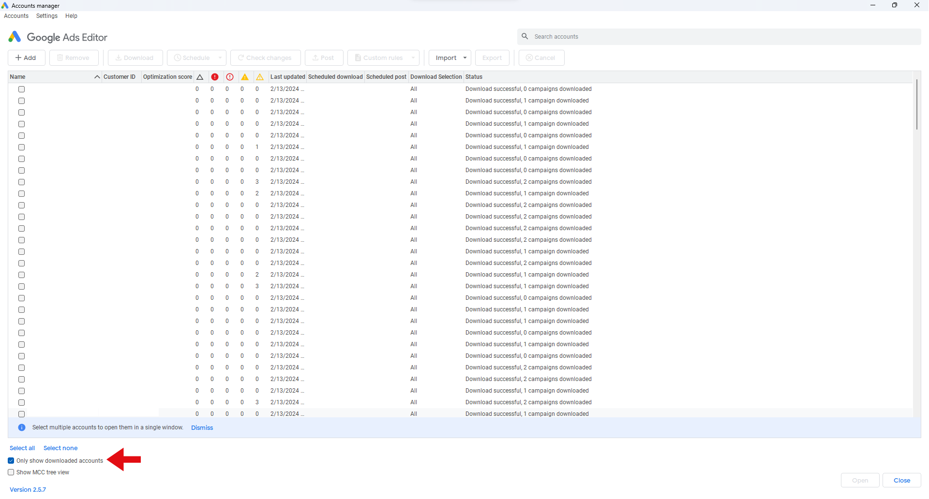
Task: Check the fourth account row checkbox
Action: pos(22,124)
